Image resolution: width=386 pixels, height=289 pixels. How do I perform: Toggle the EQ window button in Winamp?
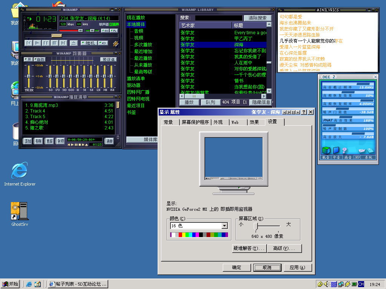[105, 31]
